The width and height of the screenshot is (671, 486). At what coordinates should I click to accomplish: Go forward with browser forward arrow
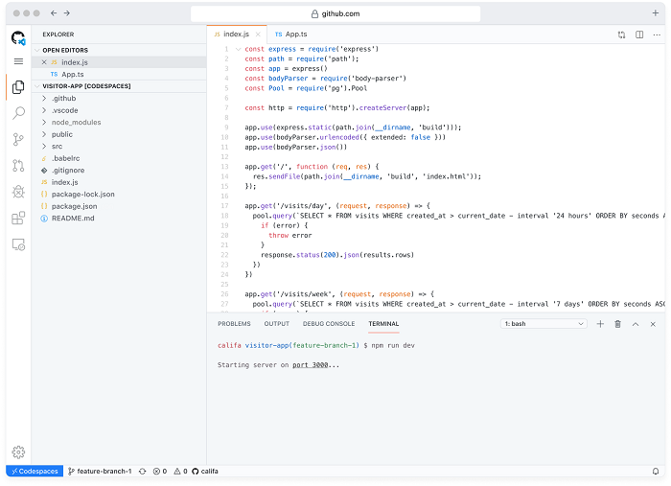pyautogui.click(x=67, y=13)
